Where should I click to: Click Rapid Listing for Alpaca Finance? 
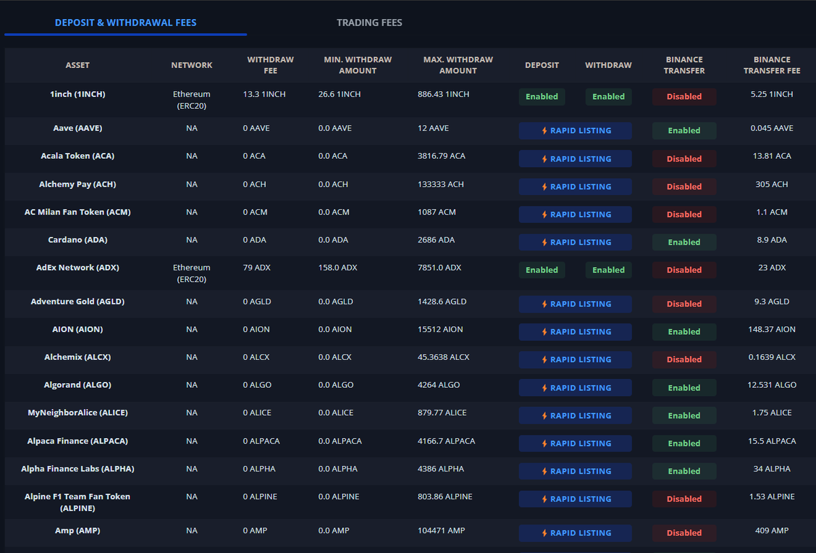pos(575,444)
